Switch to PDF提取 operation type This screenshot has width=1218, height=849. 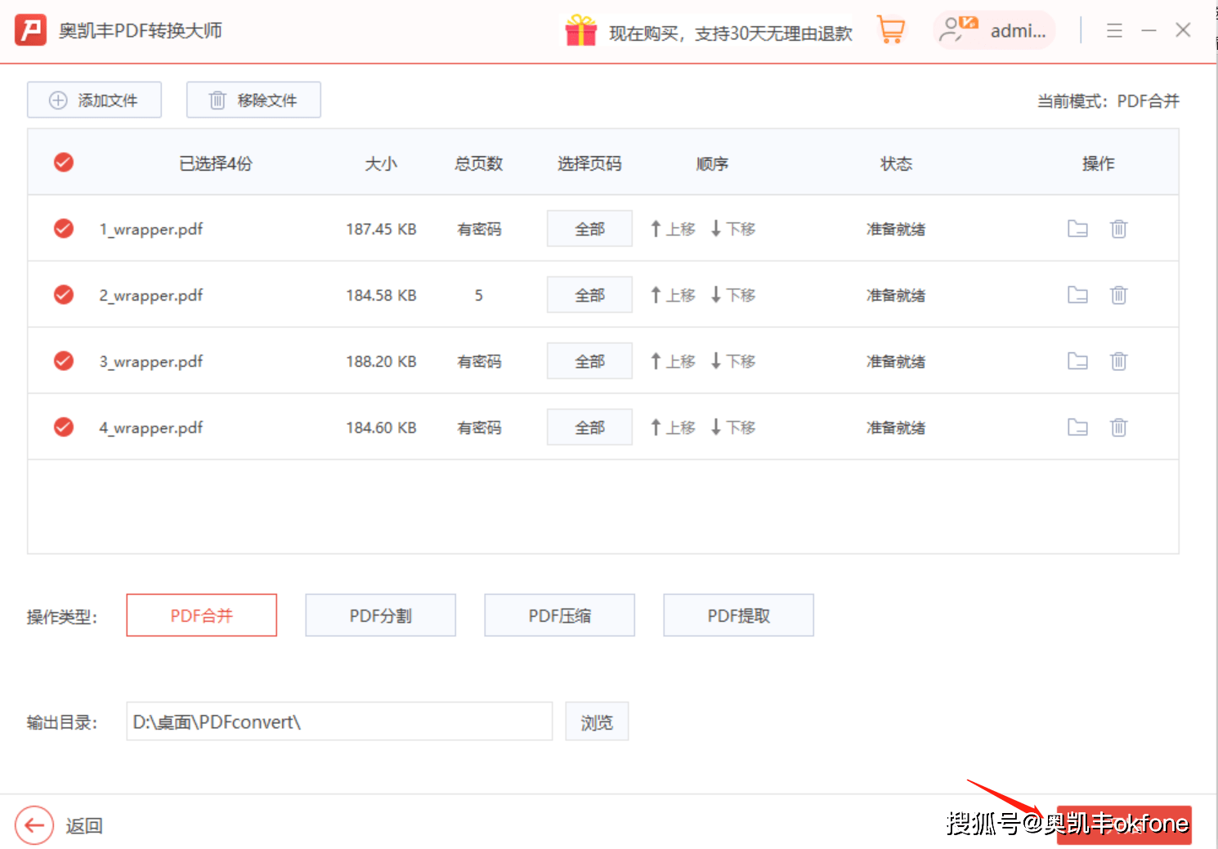click(x=738, y=615)
